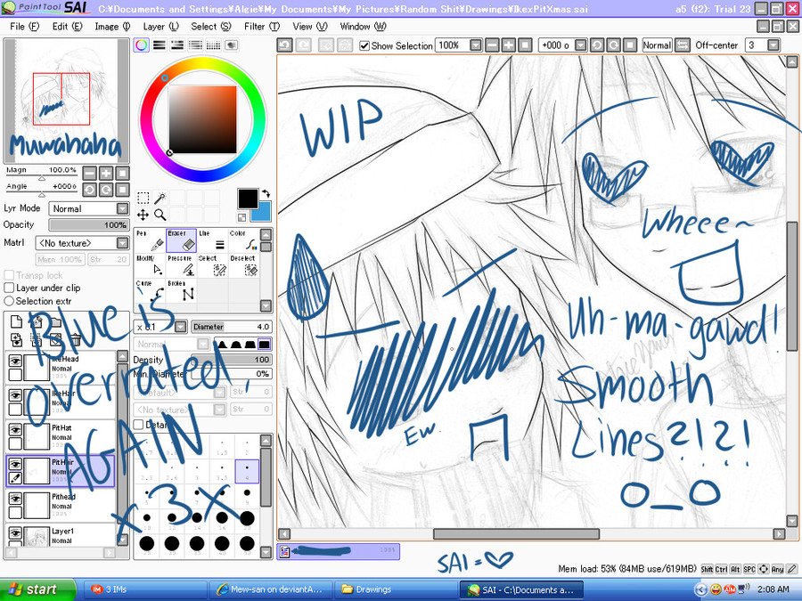The width and height of the screenshot is (802, 601).
Task: Show the swatches panel
Action: [213, 45]
